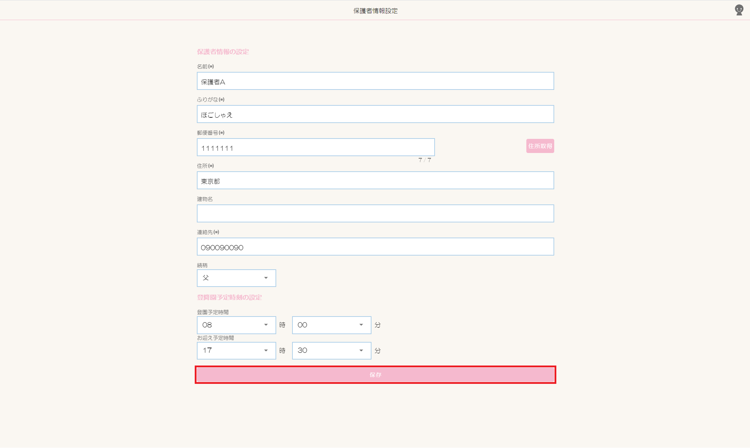
Task: Click the 登降園予定時刻の設定 section heading
Action: (x=229, y=297)
